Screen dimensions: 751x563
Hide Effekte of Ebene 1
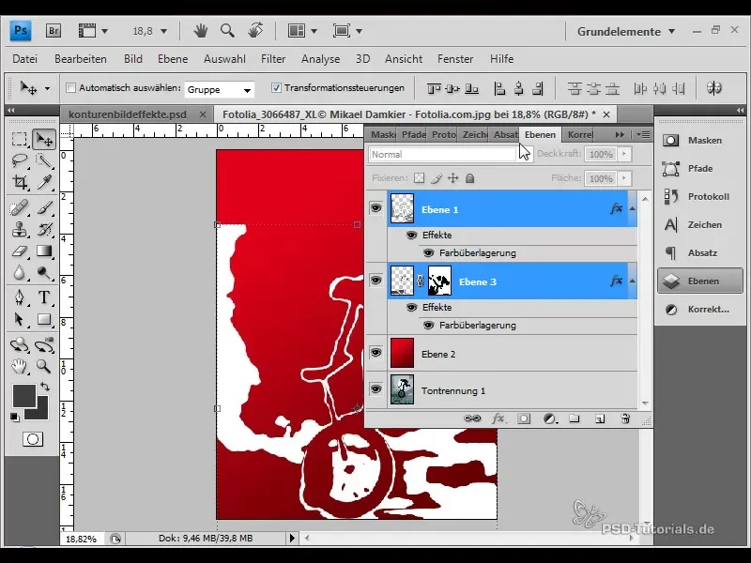(x=411, y=236)
